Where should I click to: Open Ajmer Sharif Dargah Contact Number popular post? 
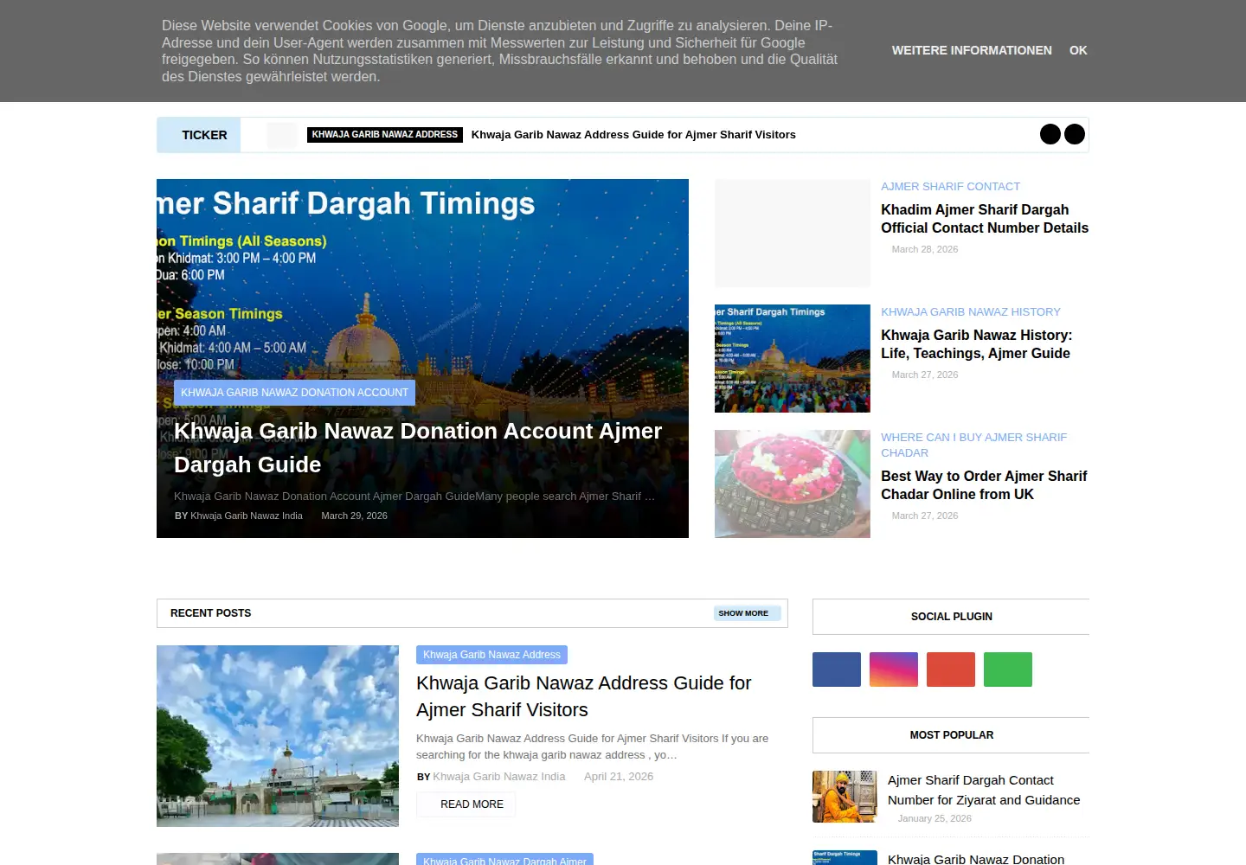click(984, 790)
